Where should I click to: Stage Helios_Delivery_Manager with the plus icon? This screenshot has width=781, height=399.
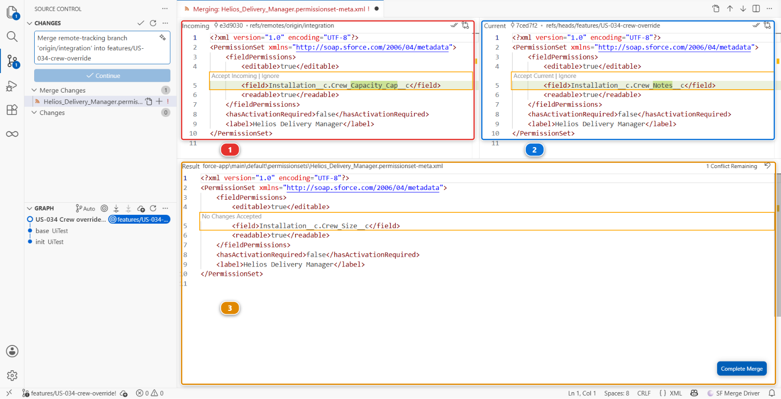tap(159, 101)
